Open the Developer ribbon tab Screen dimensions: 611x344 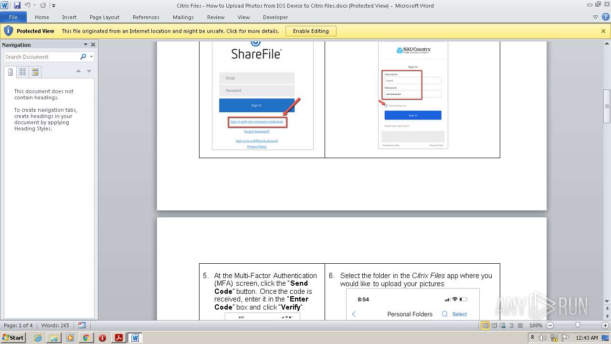point(275,17)
